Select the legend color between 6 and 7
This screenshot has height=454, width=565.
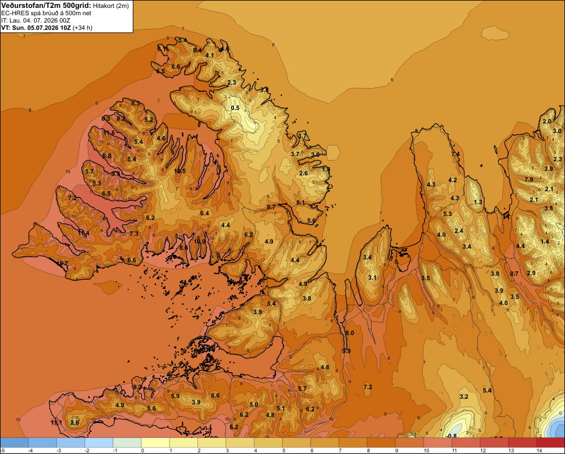[325, 443]
